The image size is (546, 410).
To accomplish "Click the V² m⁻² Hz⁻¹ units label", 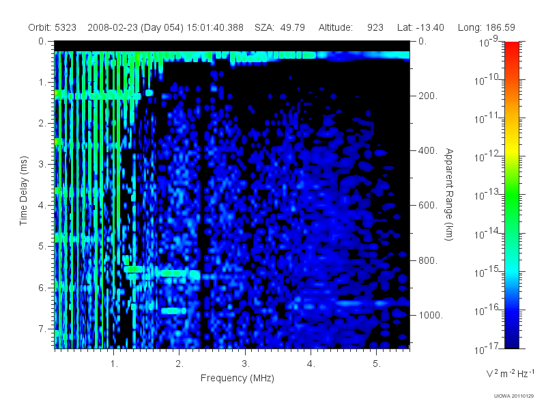I will 510,373.
